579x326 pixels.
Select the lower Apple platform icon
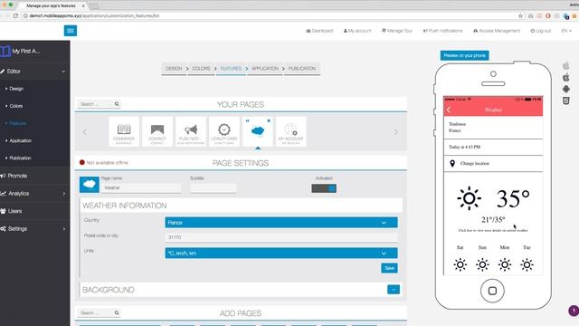tap(565, 78)
